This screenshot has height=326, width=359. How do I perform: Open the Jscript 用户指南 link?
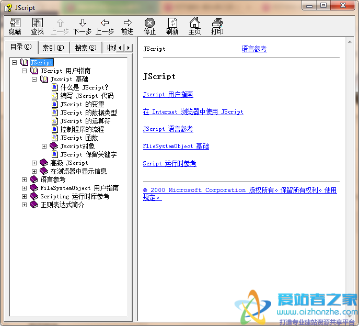point(168,95)
